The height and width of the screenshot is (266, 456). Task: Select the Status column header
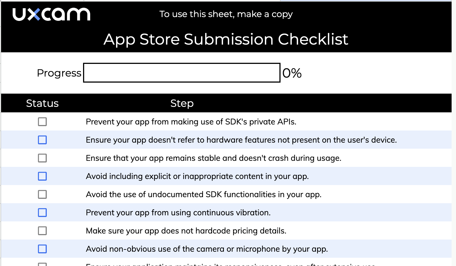pos(42,103)
